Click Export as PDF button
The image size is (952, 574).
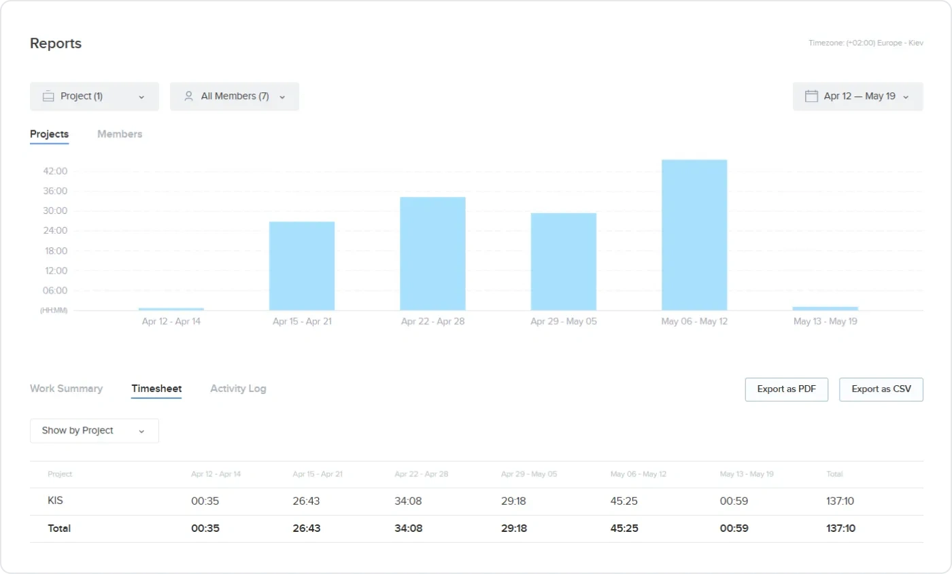[787, 389]
